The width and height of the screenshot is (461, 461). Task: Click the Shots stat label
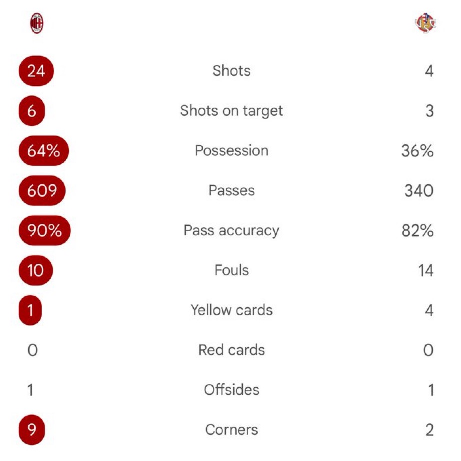[232, 71]
